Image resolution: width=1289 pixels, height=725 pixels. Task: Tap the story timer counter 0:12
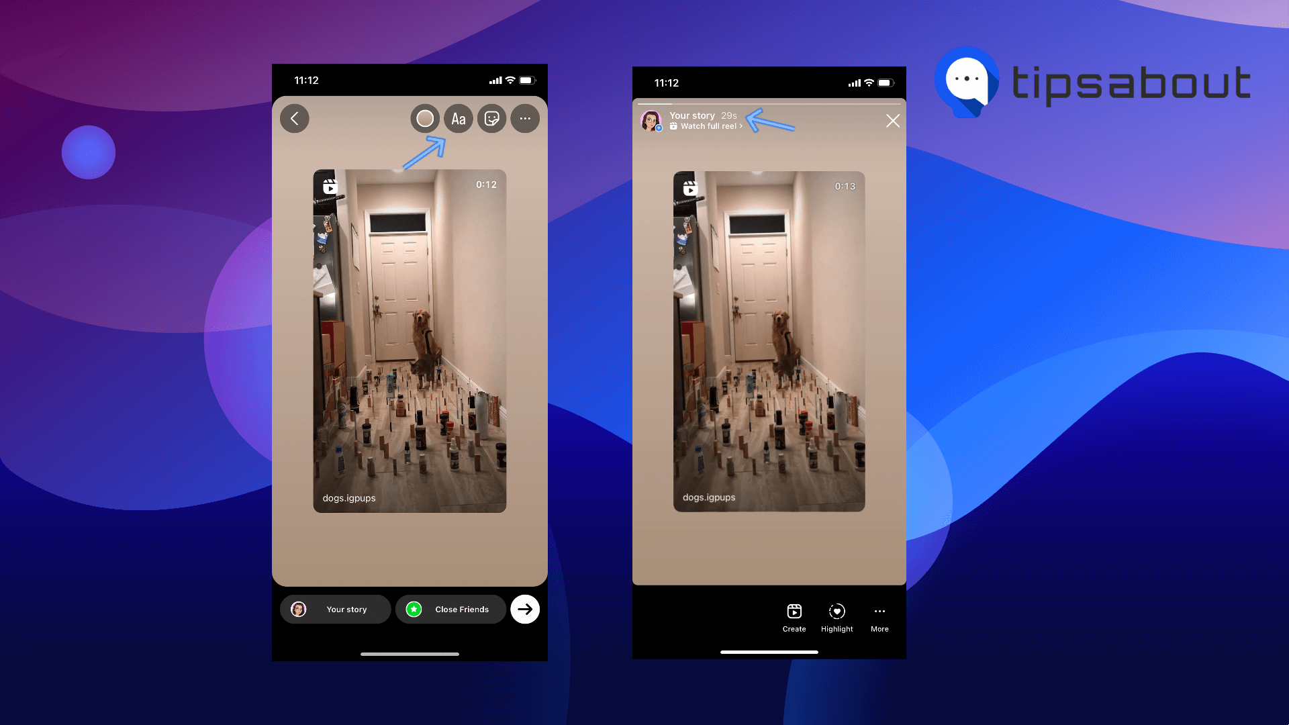coord(486,184)
